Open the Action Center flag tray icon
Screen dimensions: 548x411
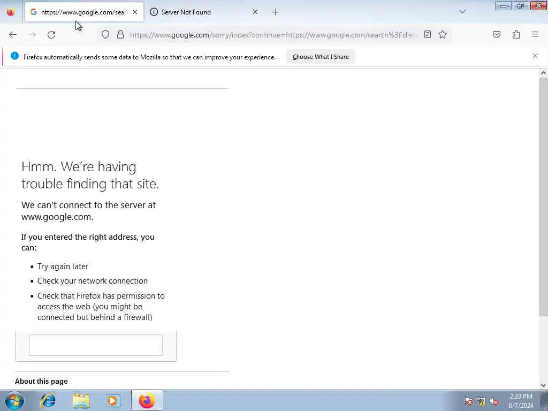[x=468, y=401]
